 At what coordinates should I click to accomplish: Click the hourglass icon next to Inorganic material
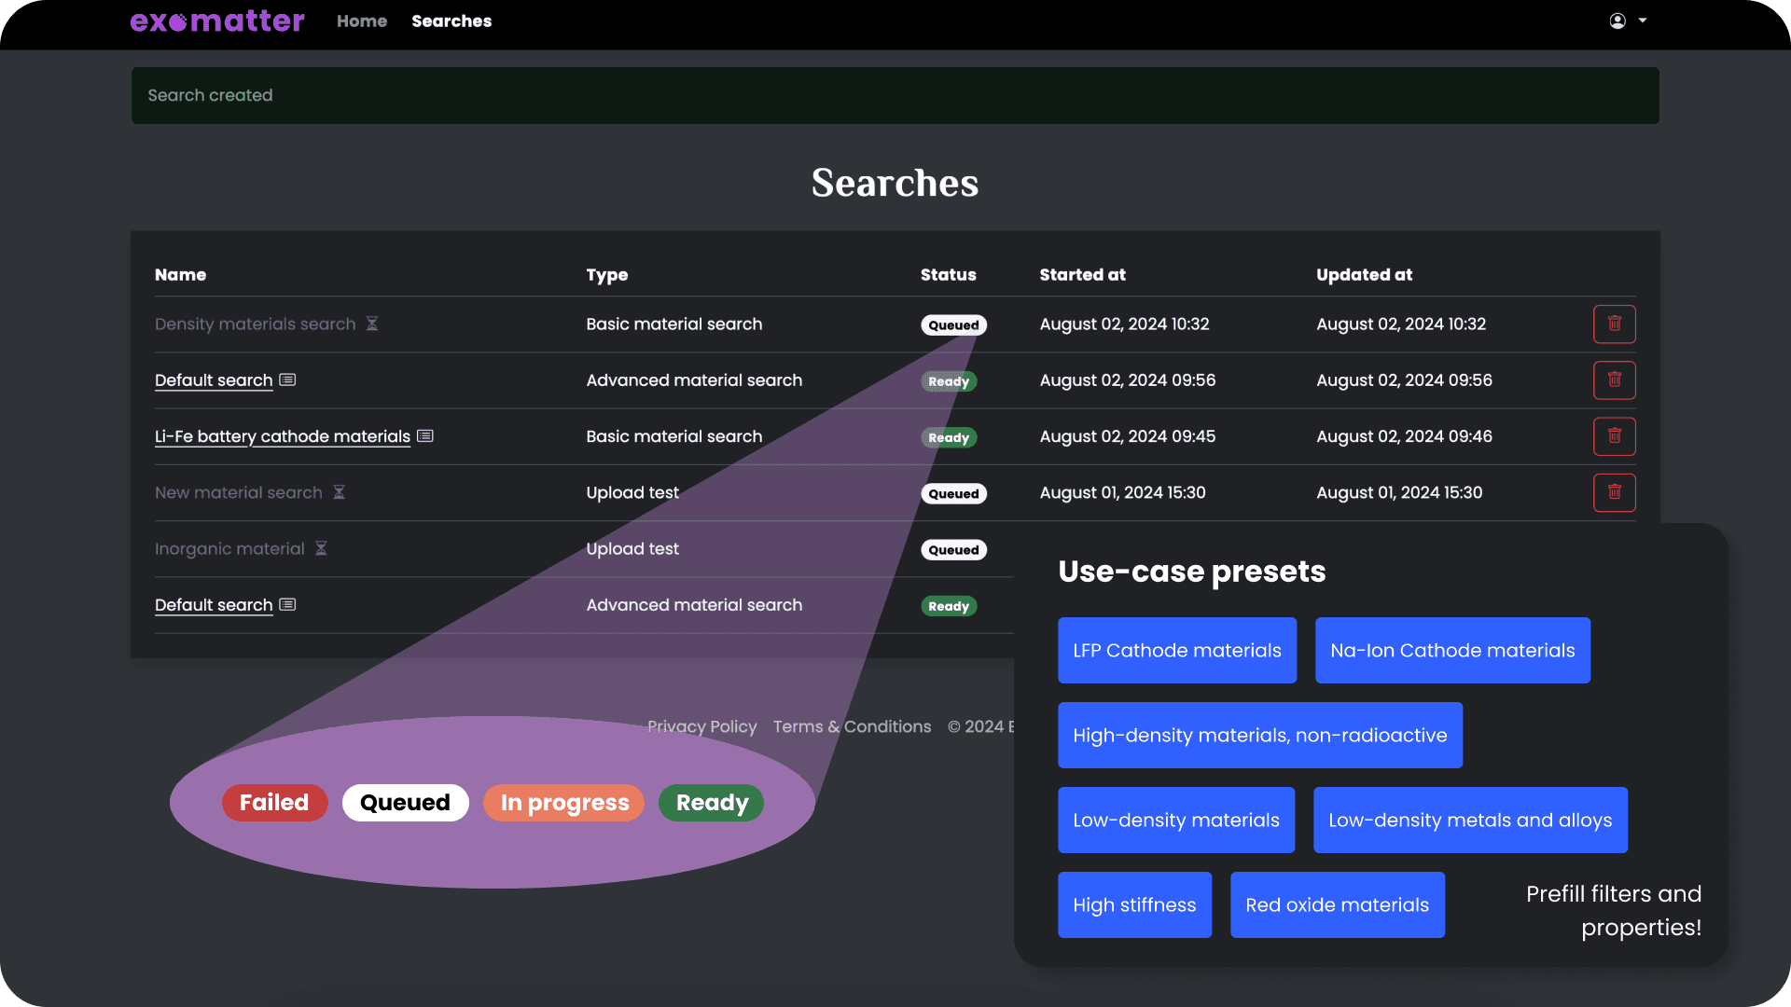click(321, 548)
